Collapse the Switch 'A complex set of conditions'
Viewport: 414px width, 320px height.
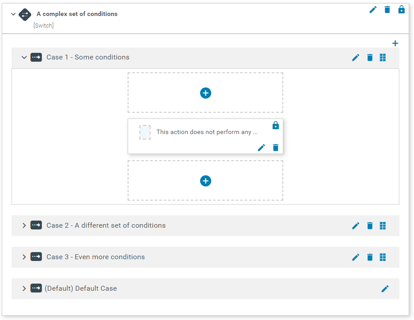(13, 14)
